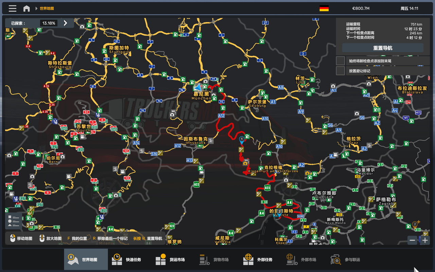
Task: Click the A23 road sign on the route
Action: coord(267,188)
